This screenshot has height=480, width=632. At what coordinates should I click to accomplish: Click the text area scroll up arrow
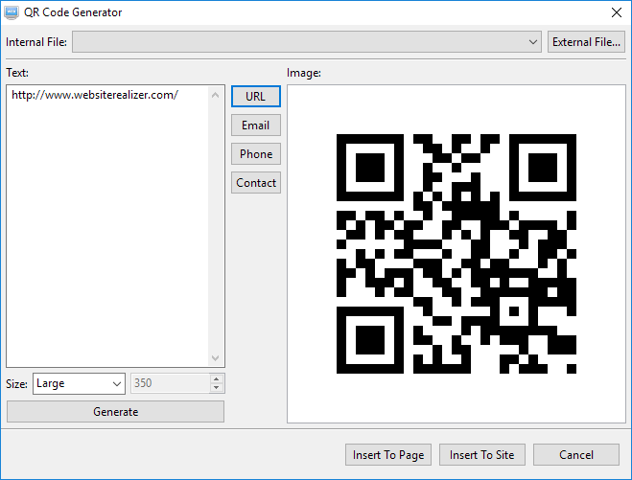[x=215, y=95]
